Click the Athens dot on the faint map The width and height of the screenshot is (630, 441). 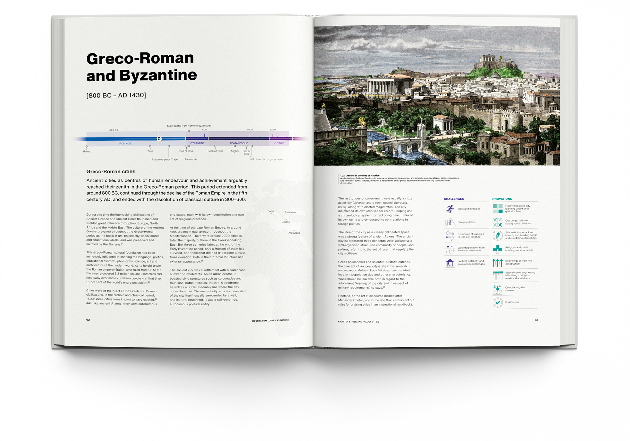[x=286, y=219]
